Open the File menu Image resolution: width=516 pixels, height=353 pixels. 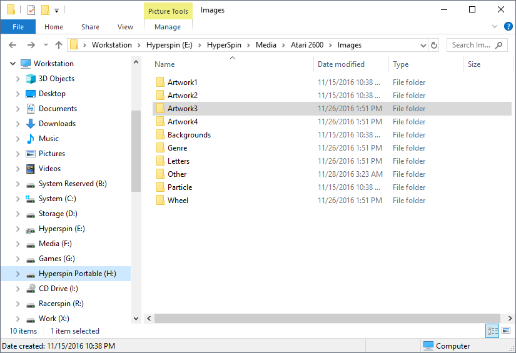[18, 27]
